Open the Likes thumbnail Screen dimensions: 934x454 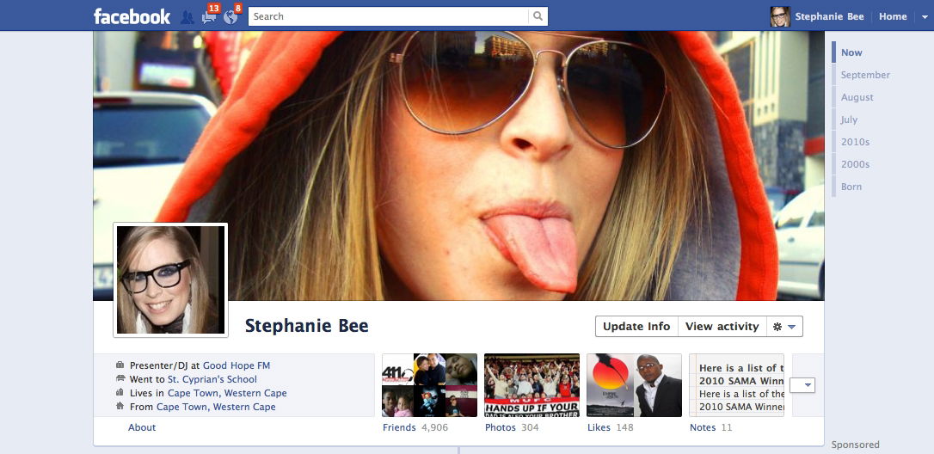635,385
